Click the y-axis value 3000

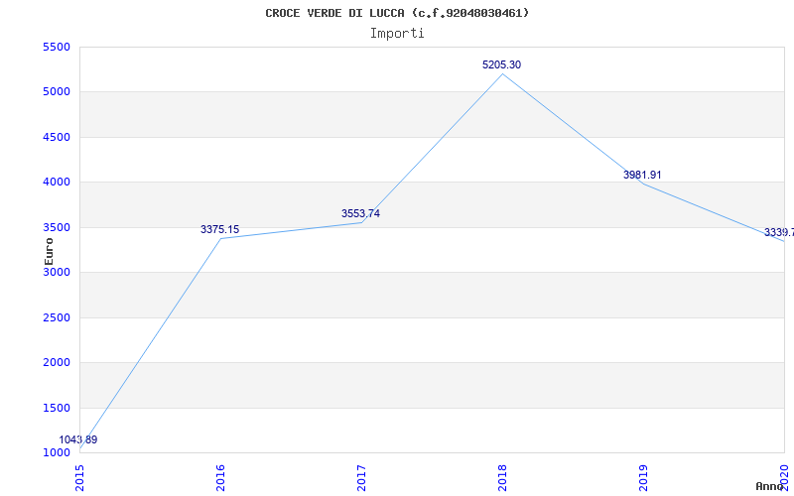(57, 272)
